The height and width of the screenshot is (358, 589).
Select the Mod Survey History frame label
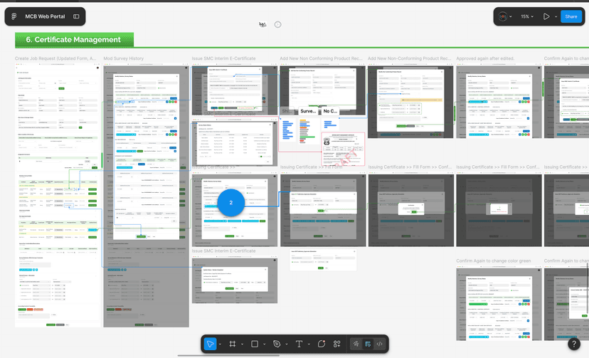(124, 58)
